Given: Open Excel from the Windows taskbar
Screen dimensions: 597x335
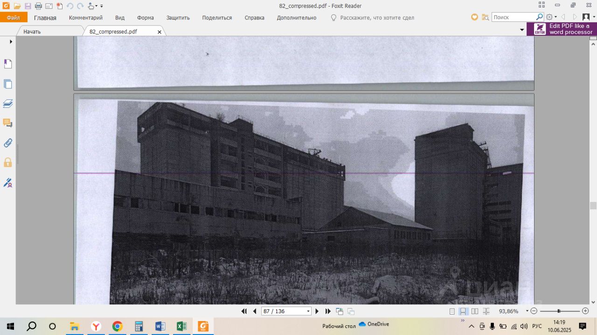Looking at the screenshot, I should click(x=181, y=326).
